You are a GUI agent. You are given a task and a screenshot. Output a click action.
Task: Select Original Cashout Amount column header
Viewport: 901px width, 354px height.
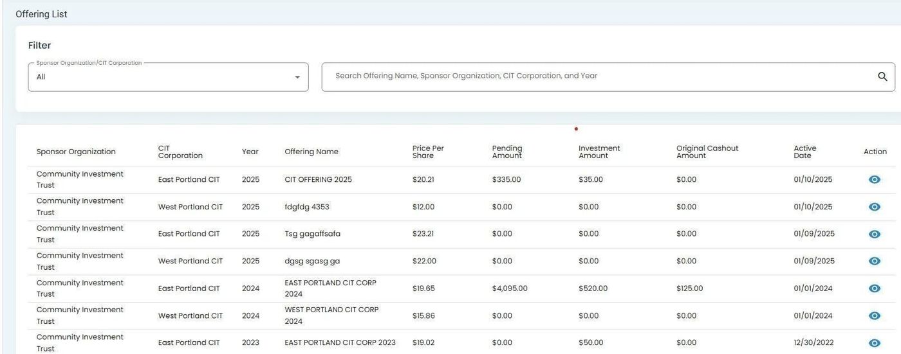(707, 152)
